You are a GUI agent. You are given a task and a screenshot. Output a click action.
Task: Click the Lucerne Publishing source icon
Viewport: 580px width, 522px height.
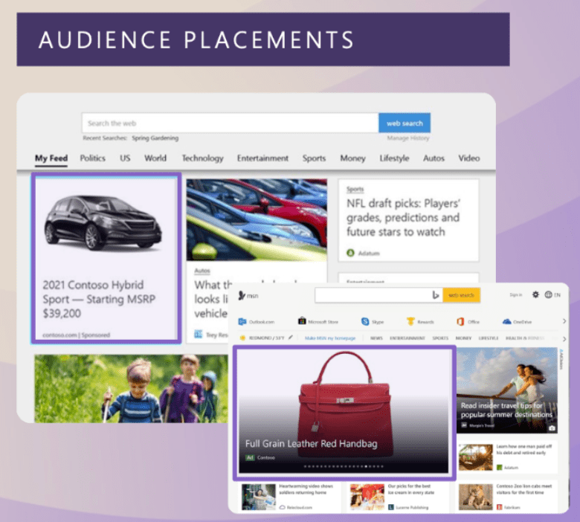[391, 507]
